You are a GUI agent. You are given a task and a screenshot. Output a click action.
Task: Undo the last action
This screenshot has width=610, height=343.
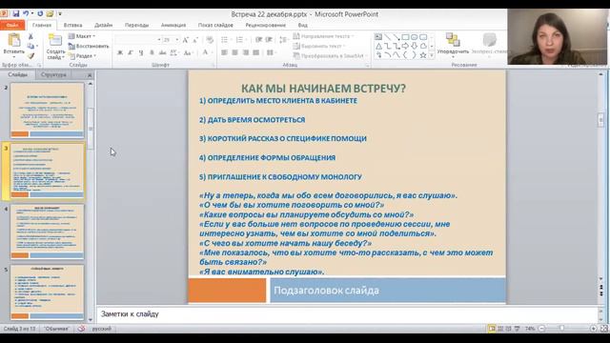(26, 13)
